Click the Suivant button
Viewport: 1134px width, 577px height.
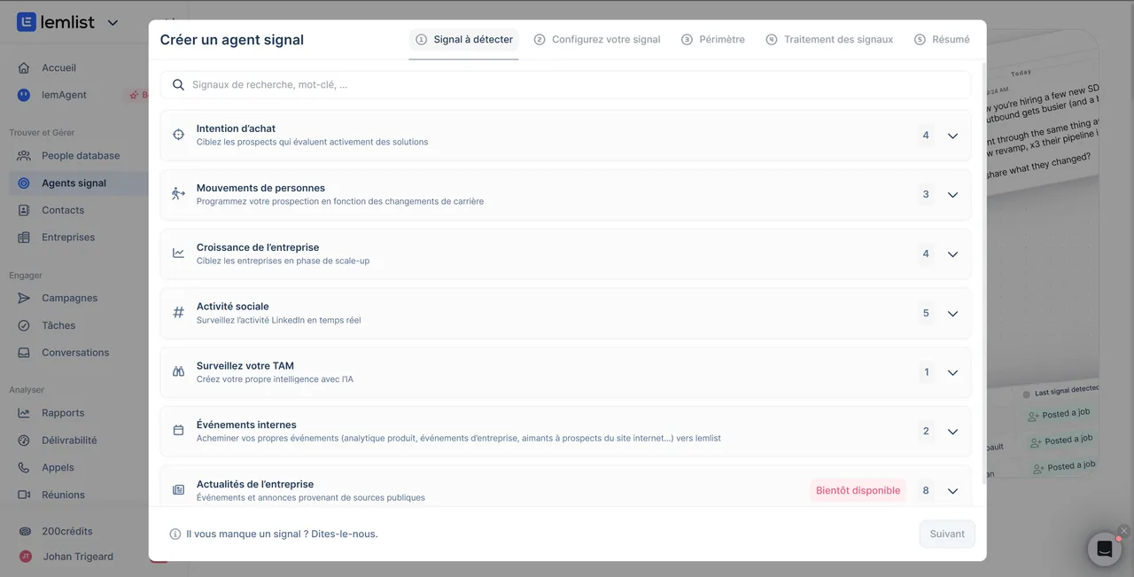[947, 534]
